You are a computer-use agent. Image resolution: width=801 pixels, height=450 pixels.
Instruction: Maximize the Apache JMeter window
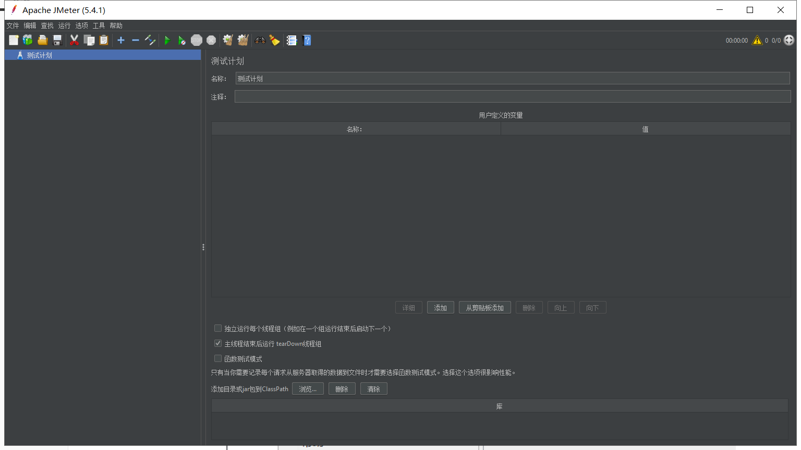coord(750,10)
